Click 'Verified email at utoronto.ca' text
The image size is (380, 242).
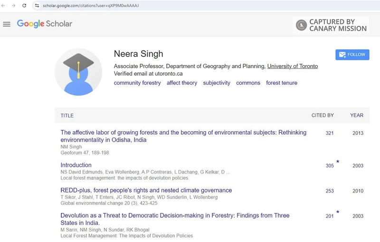tap(148, 74)
